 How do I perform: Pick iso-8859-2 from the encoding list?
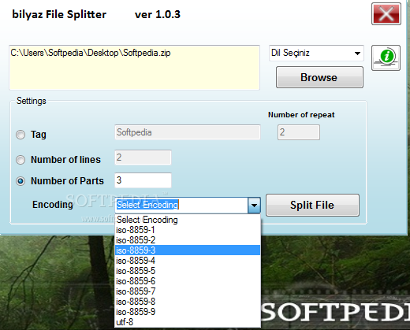pyautogui.click(x=188, y=240)
